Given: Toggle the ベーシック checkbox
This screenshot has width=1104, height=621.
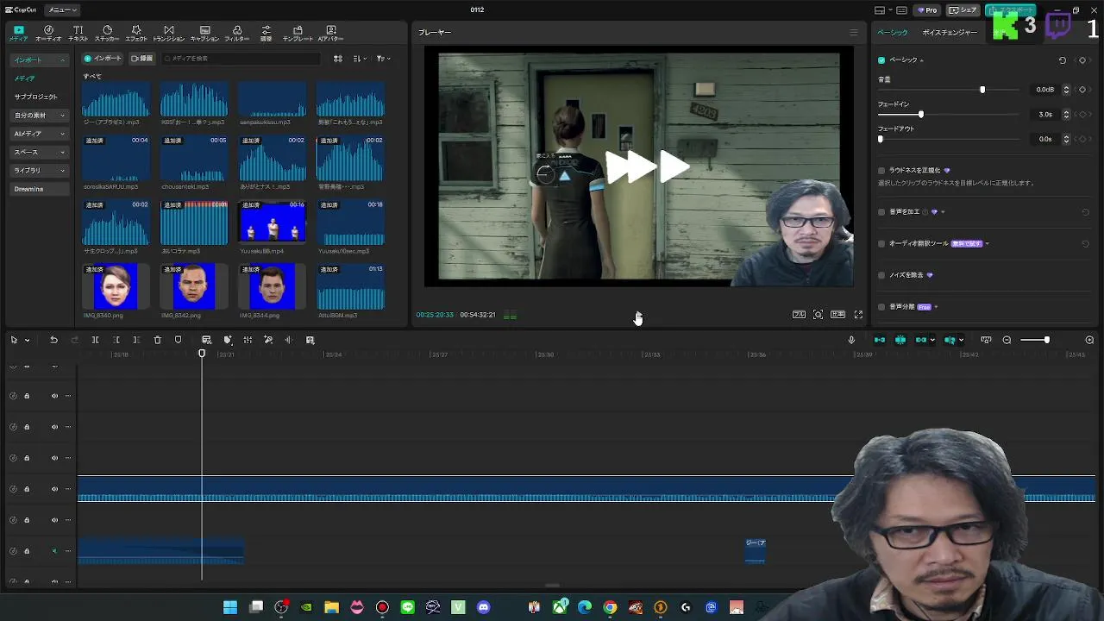Looking at the screenshot, I should click(881, 60).
